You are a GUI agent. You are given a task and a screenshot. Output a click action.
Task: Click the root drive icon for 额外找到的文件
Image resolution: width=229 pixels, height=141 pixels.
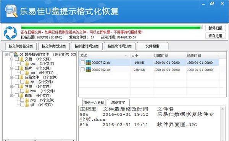coord(16,54)
